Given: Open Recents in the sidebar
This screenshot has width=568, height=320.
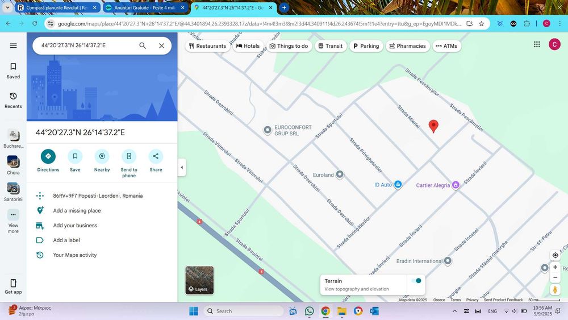Looking at the screenshot, I should (13, 101).
